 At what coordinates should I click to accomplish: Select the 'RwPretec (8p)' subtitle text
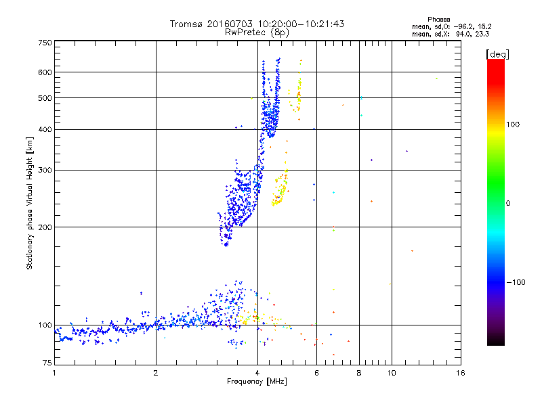coord(257,32)
